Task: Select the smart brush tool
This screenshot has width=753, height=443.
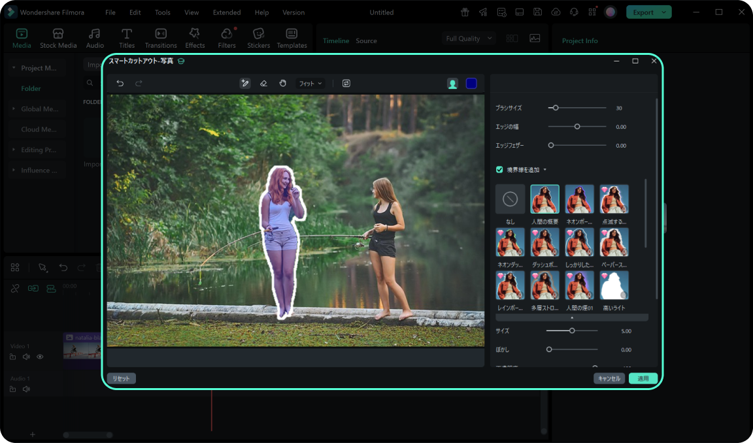Action: (x=245, y=84)
